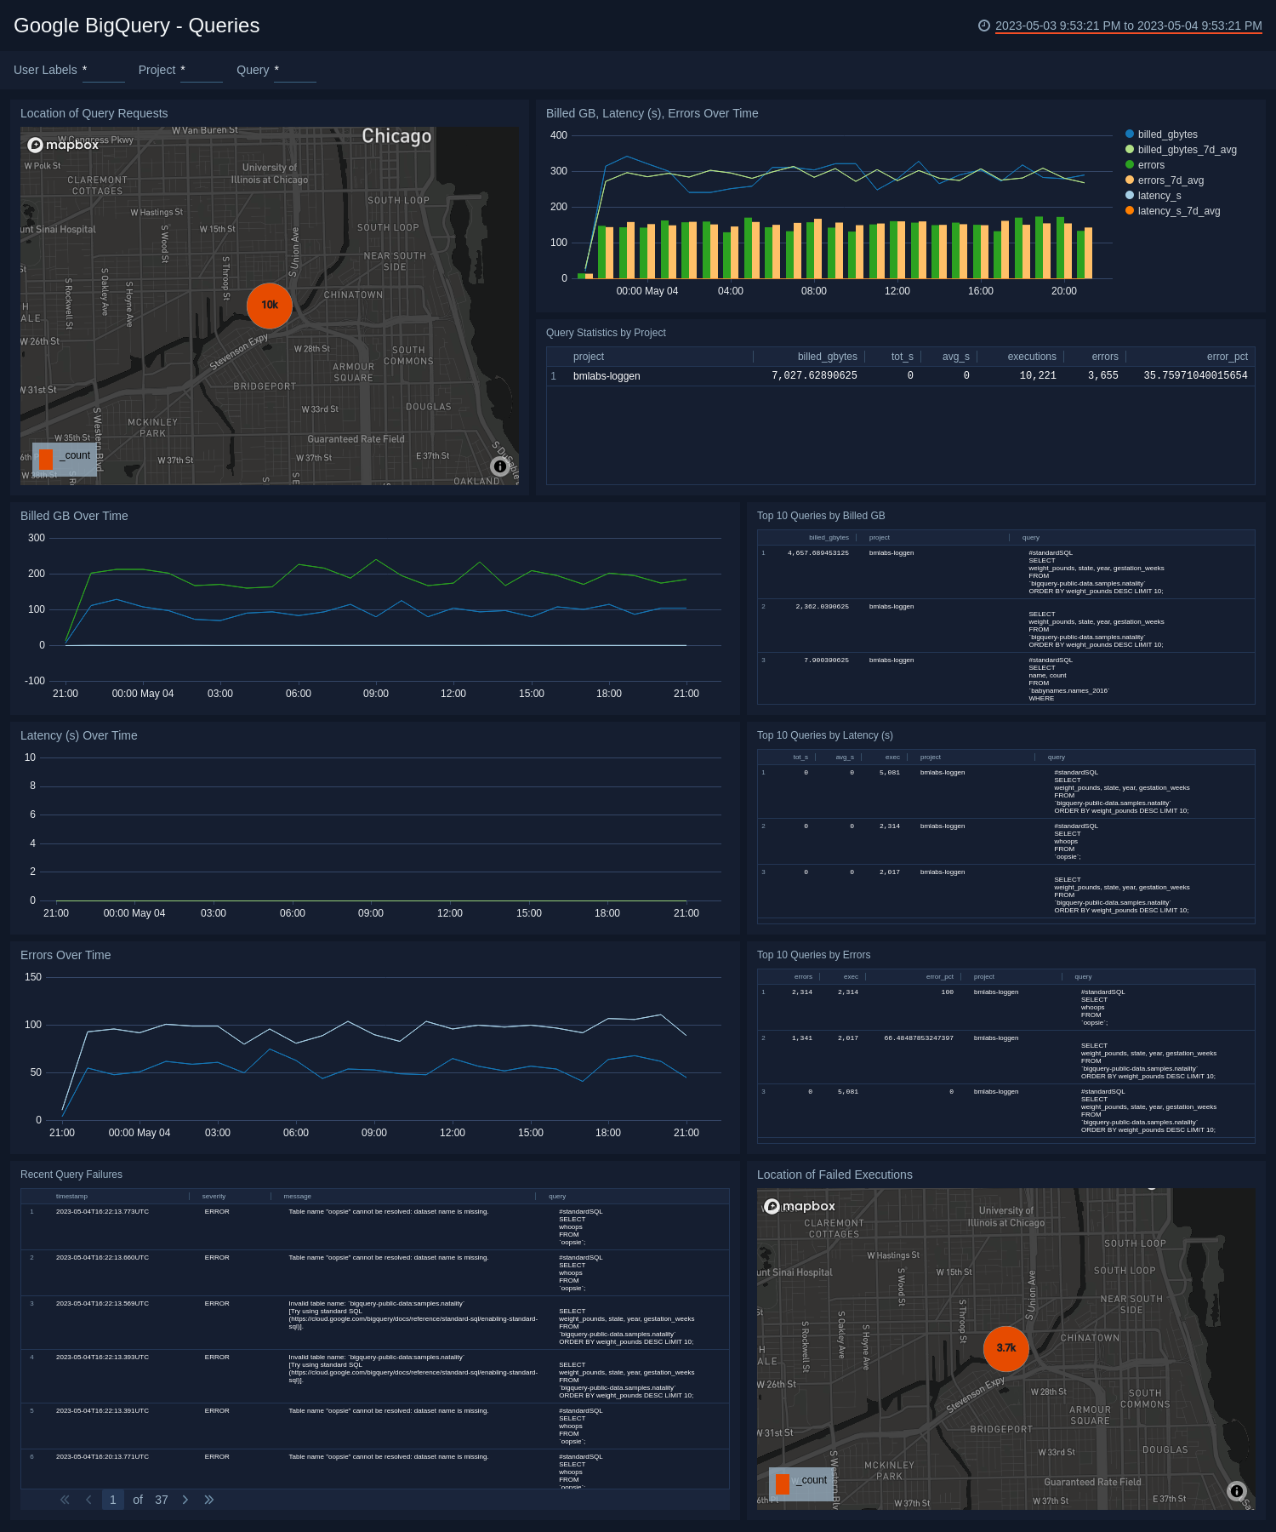This screenshot has height=1532, width=1276.
Task: Click the 10k cluster marker on map
Action: [x=270, y=306]
